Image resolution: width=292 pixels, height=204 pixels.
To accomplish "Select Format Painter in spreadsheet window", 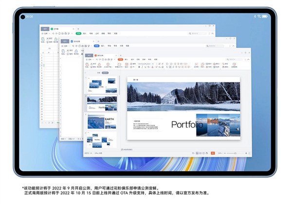I will [55, 40].
